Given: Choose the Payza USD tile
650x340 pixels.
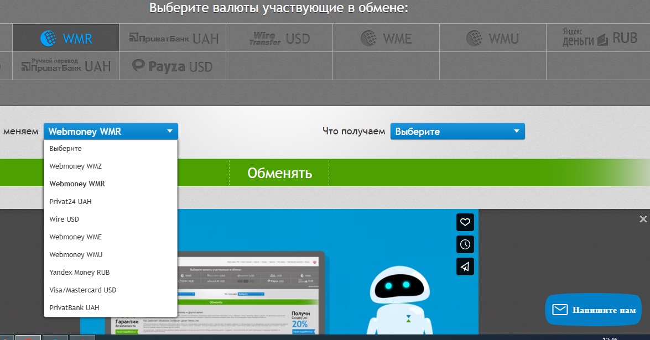Looking at the screenshot, I should (x=173, y=66).
